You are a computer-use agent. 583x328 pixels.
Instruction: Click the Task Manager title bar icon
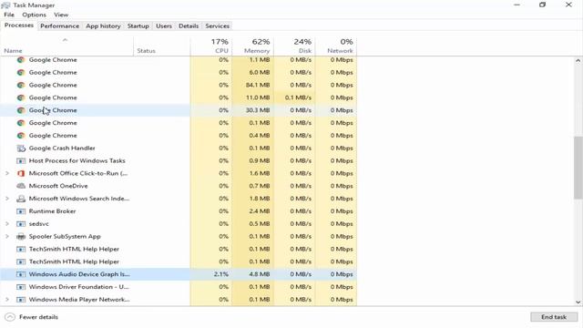[x=5, y=5]
